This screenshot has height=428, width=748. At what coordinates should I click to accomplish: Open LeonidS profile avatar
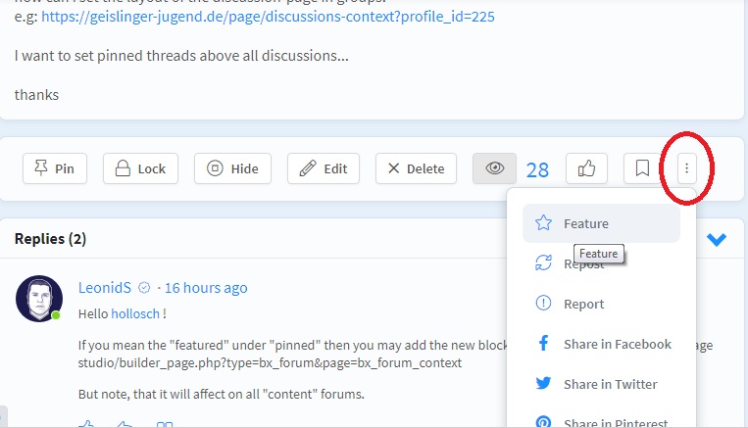39,298
